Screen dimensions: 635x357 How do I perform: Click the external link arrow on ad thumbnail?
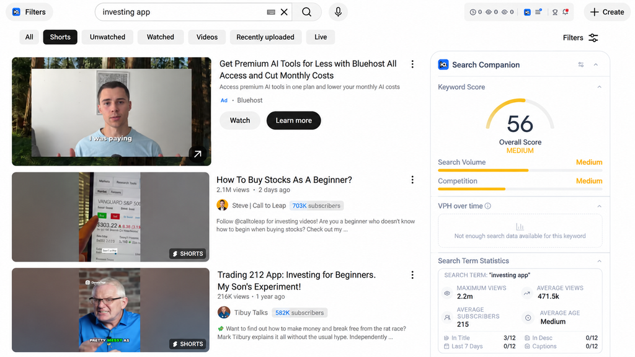point(198,154)
